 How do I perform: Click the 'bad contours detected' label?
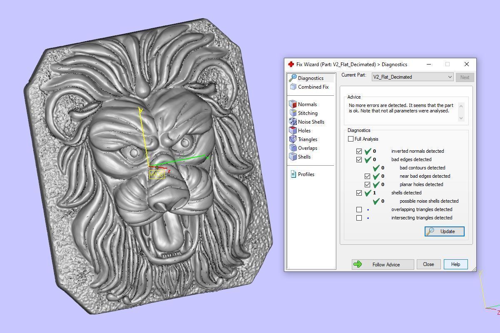423,168
